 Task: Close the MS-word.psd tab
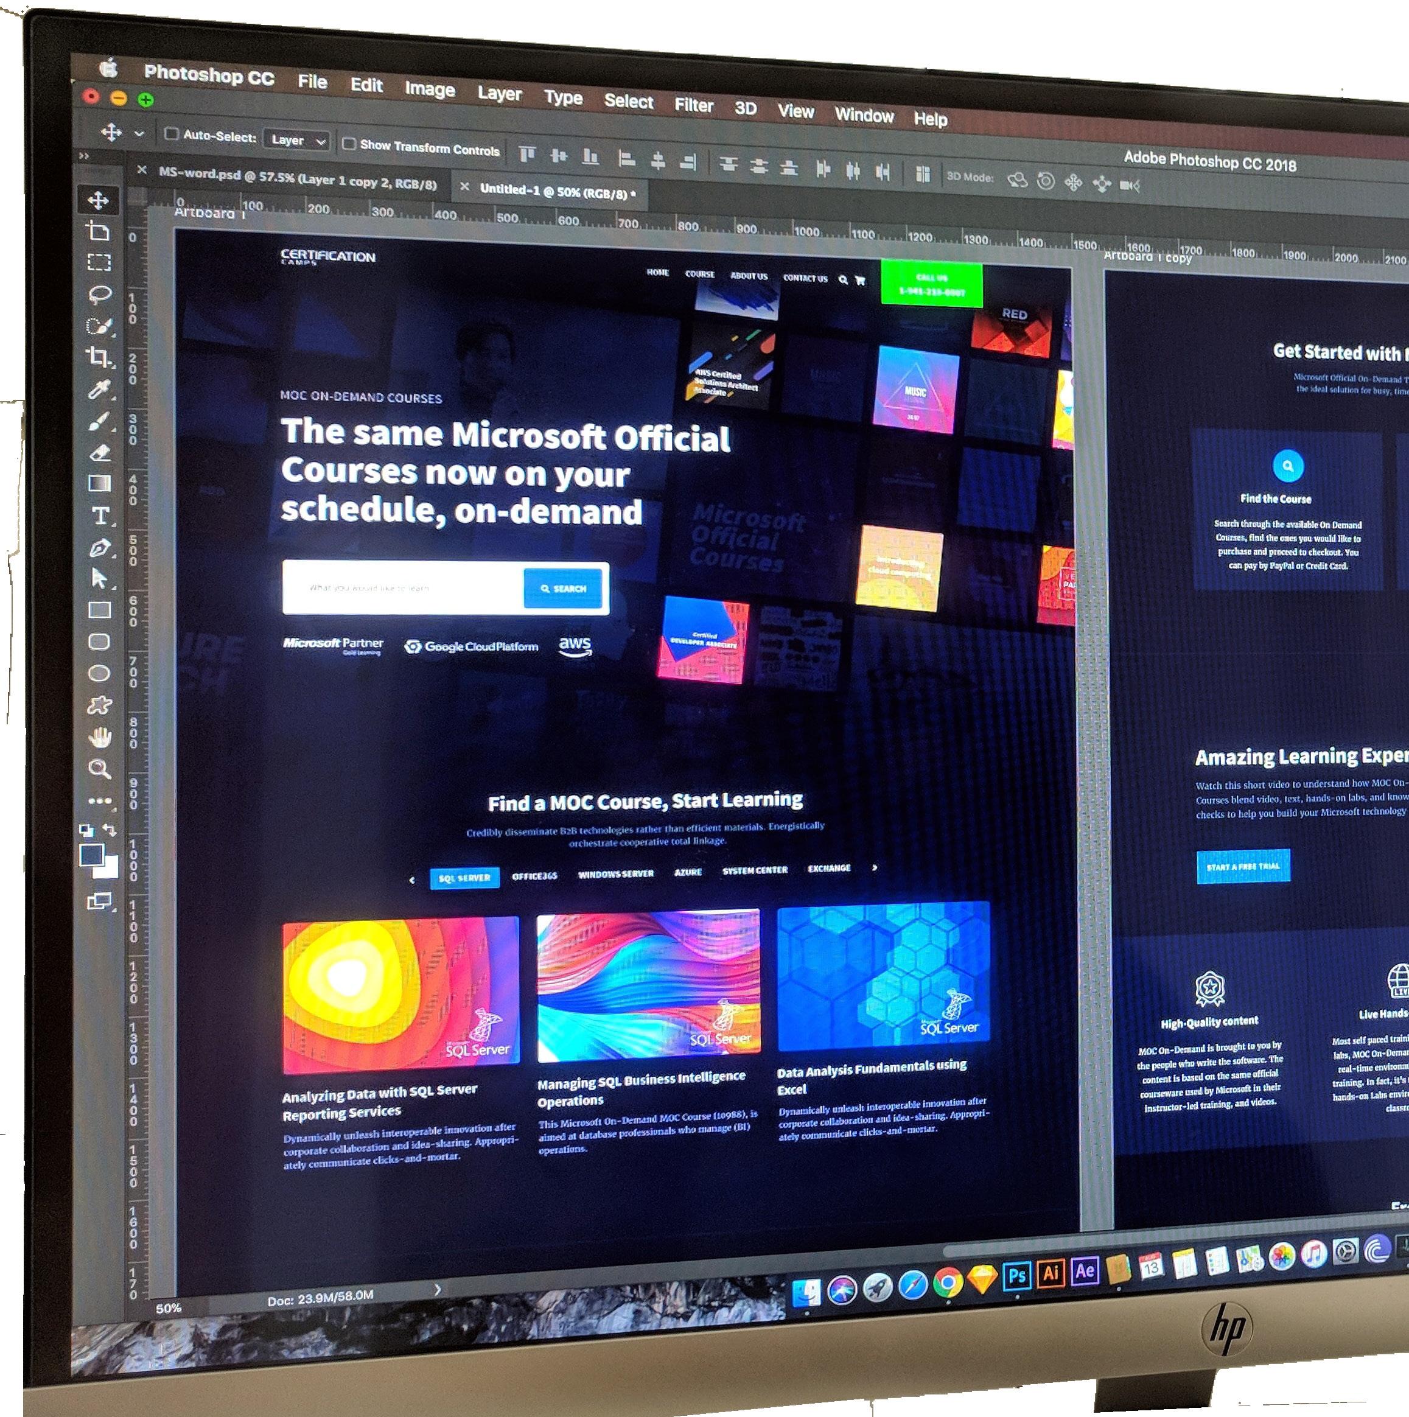(142, 169)
